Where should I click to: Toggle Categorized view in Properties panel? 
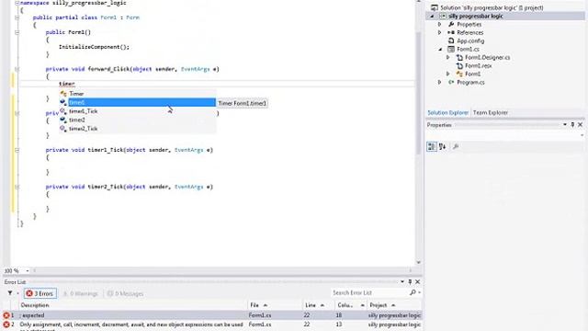pyautogui.click(x=432, y=147)
